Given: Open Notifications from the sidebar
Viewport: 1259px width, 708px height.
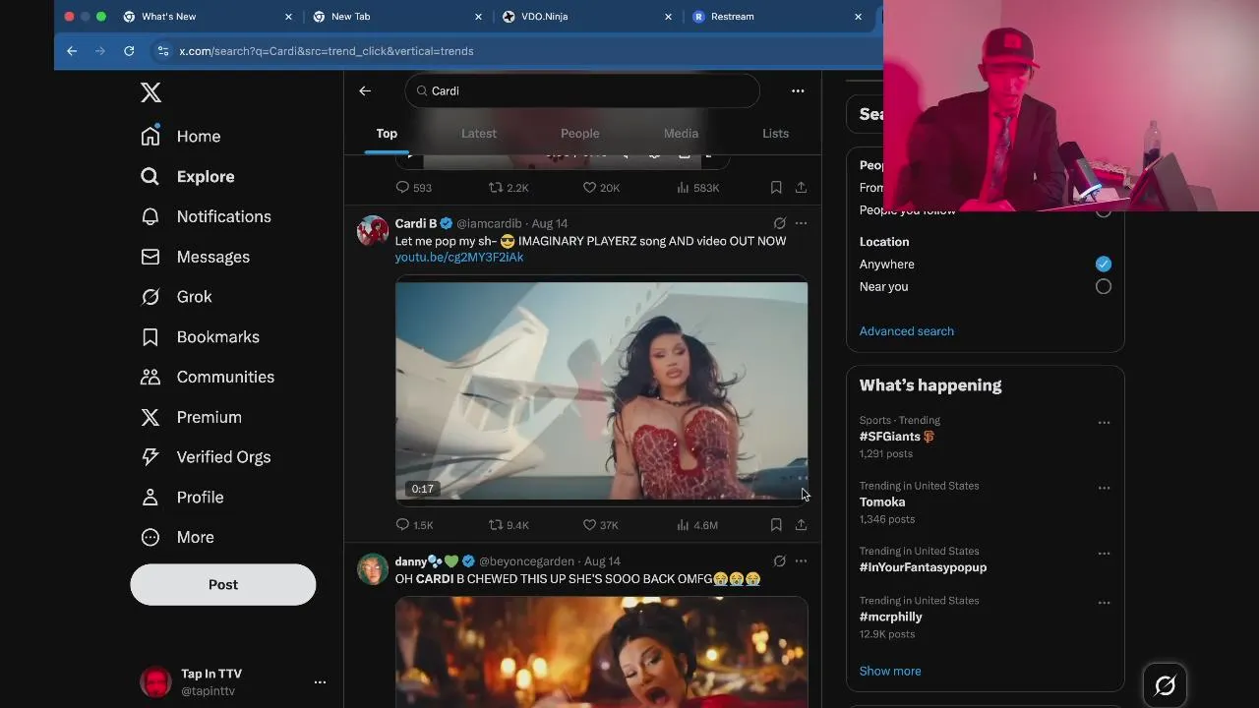Looking at the screenshot, I should tap(207, 216).
